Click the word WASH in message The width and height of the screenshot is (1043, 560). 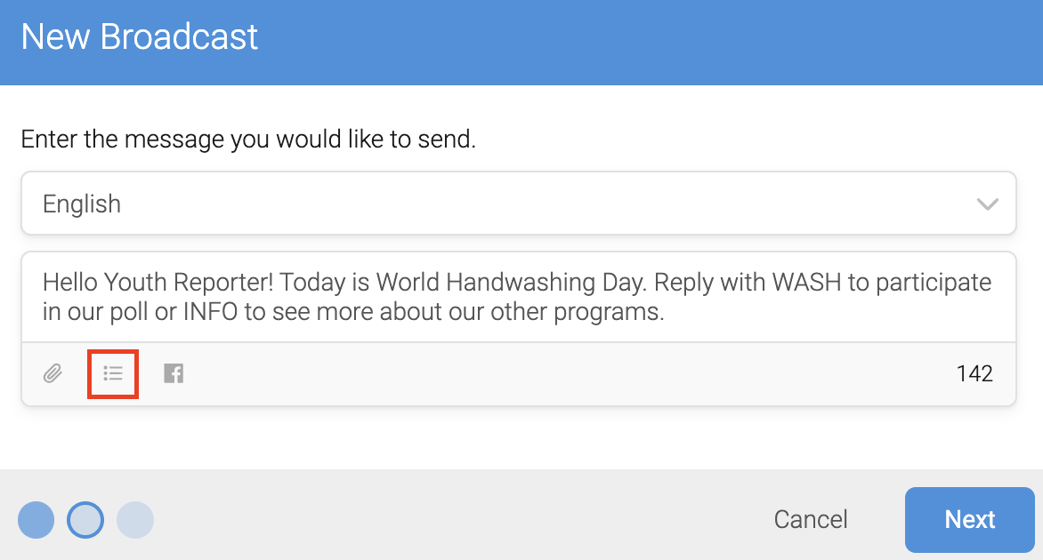pyautogui.click(x=806, y=283)
